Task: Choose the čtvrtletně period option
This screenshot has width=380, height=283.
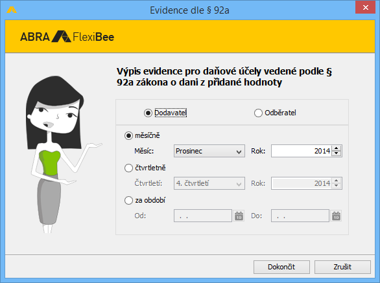Action: pyautogui.click(x=145, y=168)
